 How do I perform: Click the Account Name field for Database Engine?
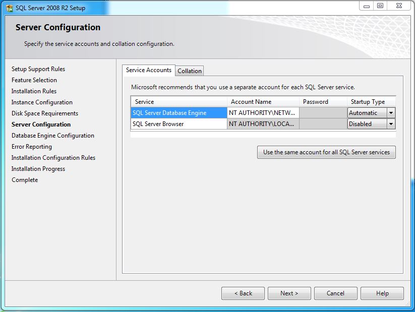click(262, 112)
